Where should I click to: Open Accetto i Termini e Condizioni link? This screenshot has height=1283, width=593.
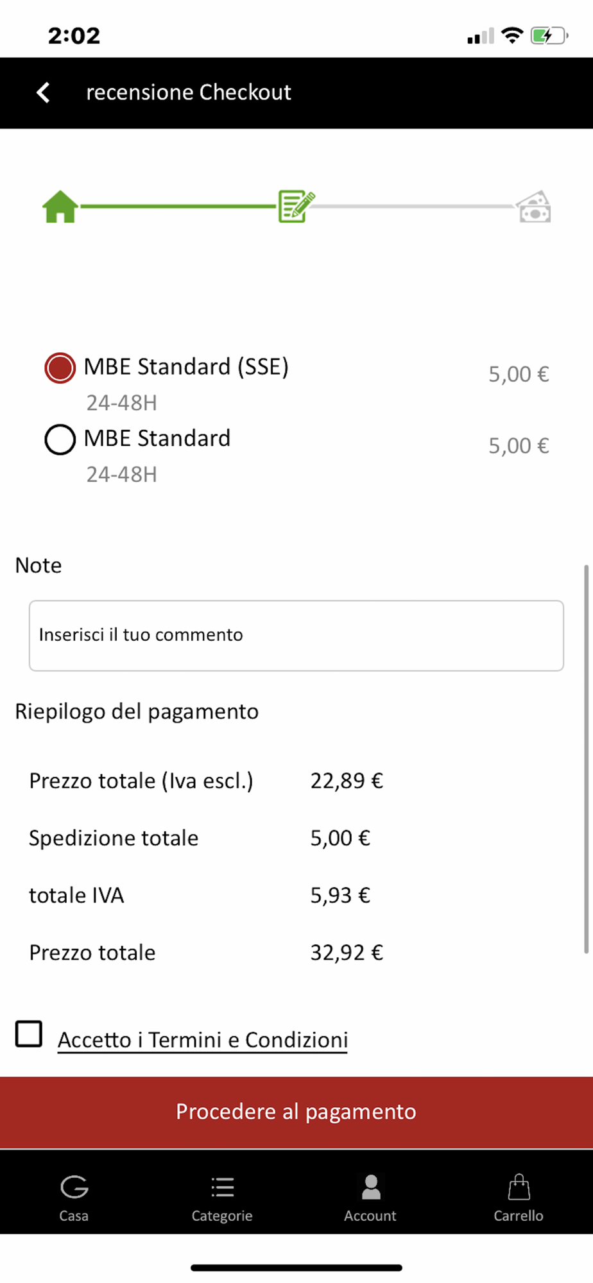coord(203,1040)
